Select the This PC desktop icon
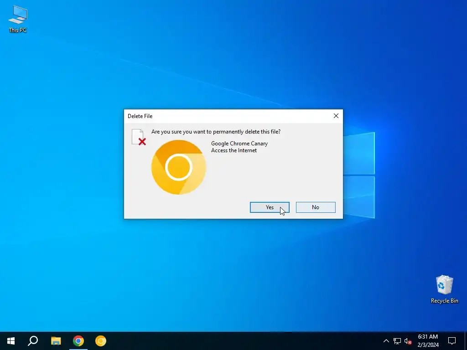Viewport: 467px width, 350px height. (18, 19)
